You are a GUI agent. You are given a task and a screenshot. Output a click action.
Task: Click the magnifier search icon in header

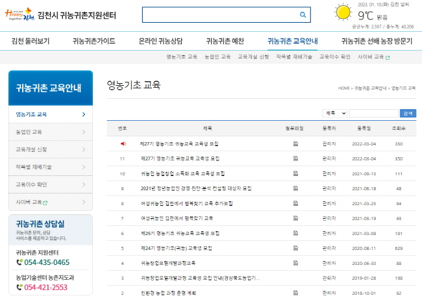(x=303, y=15)
